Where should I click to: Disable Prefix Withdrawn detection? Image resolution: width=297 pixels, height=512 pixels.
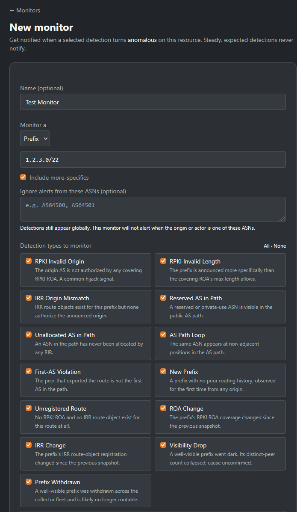pyautogui.click(x=29, y=482)
